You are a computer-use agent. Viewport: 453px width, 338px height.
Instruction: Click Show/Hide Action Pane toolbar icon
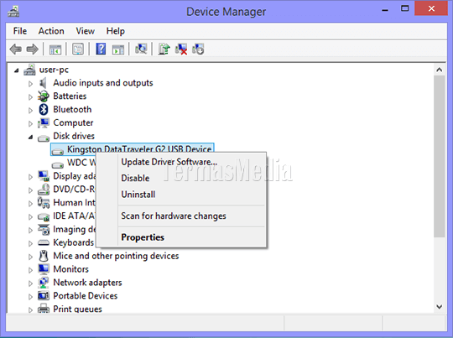coord(118,49)
